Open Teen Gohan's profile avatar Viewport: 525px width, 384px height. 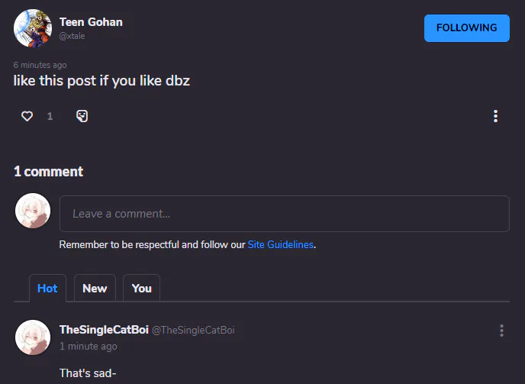point(32,28)
